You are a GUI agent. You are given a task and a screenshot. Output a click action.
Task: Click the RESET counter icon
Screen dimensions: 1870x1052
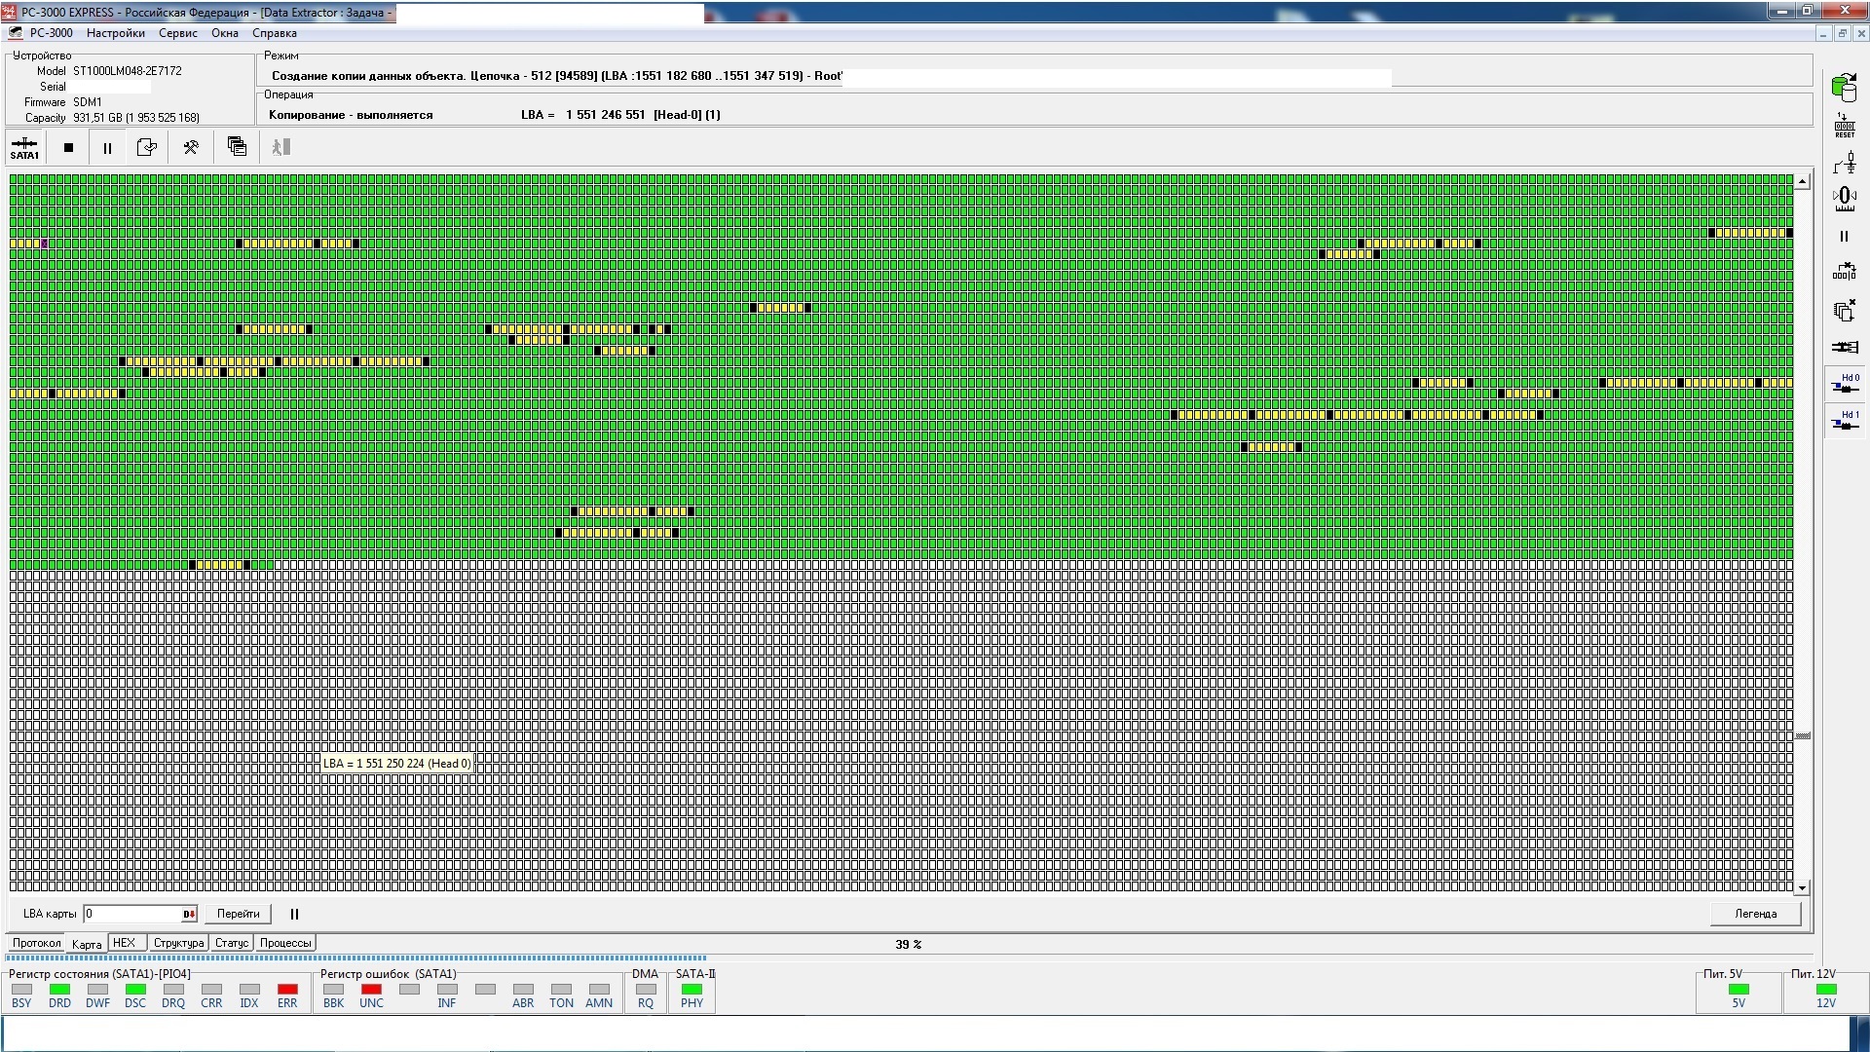tap(1844, 126)
